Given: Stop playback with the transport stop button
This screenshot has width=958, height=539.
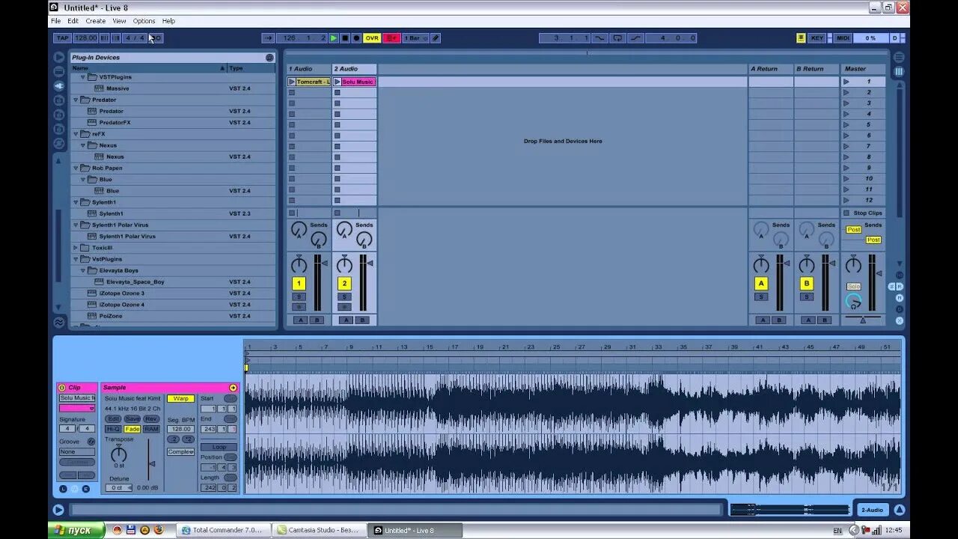Looking at the screenshot, I should (x=345, y=38).
